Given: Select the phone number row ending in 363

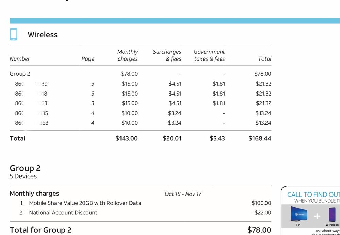Looking at the screenshot, I should click(32, 123).
